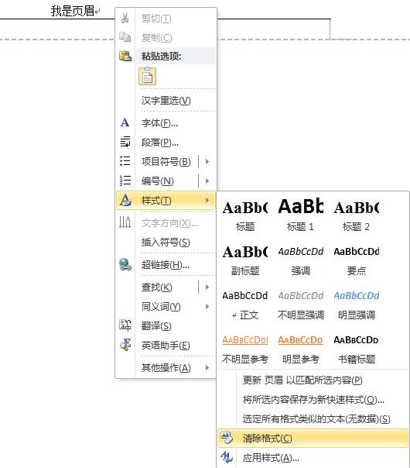
Task: Open 其他操作(A) menu entry
Action: [166, 368]
